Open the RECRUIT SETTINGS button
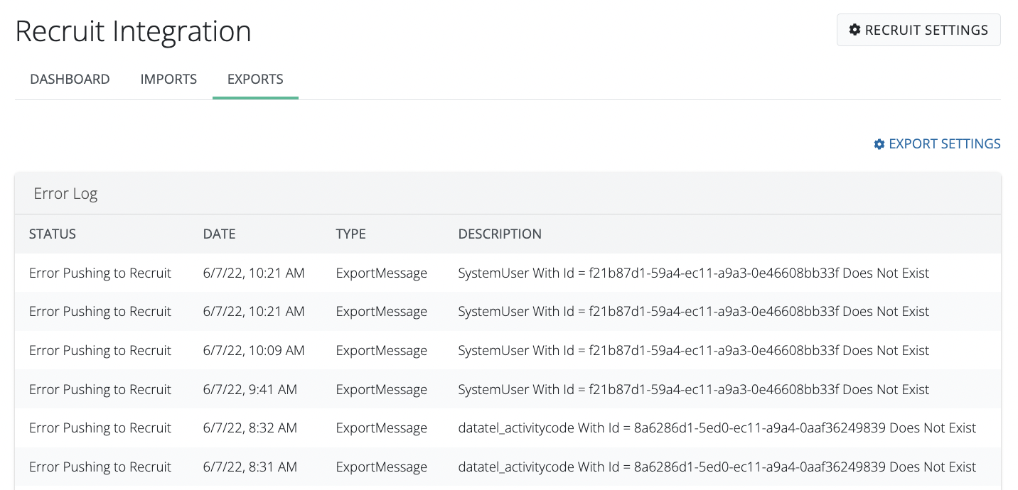 (x=918, y=30)
